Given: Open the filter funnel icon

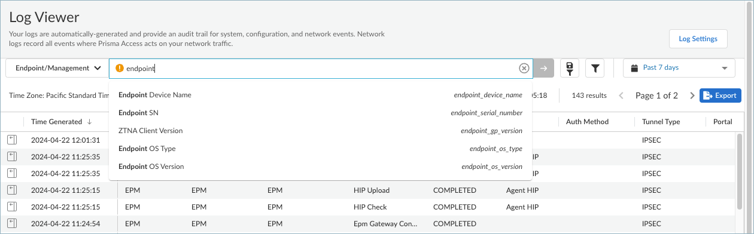Looking at the screenshot, I should [x=595, y=68].
